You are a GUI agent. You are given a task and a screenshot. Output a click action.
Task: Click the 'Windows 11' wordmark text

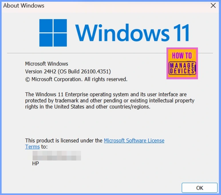point(132,33)
